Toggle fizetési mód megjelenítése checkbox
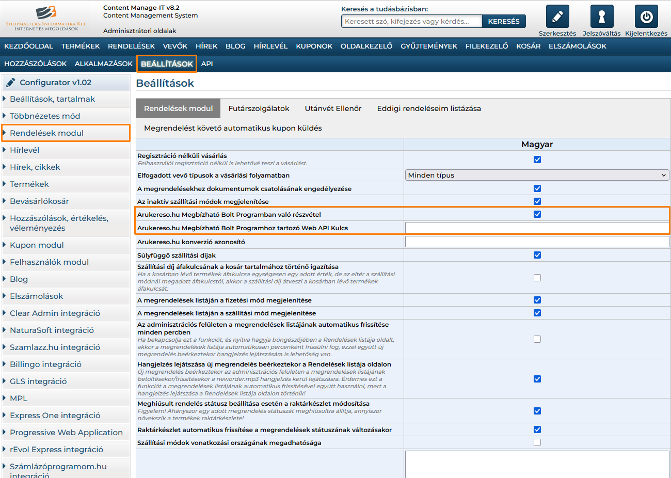The width and height of the screenshot is (671, 478). [537, 300]
